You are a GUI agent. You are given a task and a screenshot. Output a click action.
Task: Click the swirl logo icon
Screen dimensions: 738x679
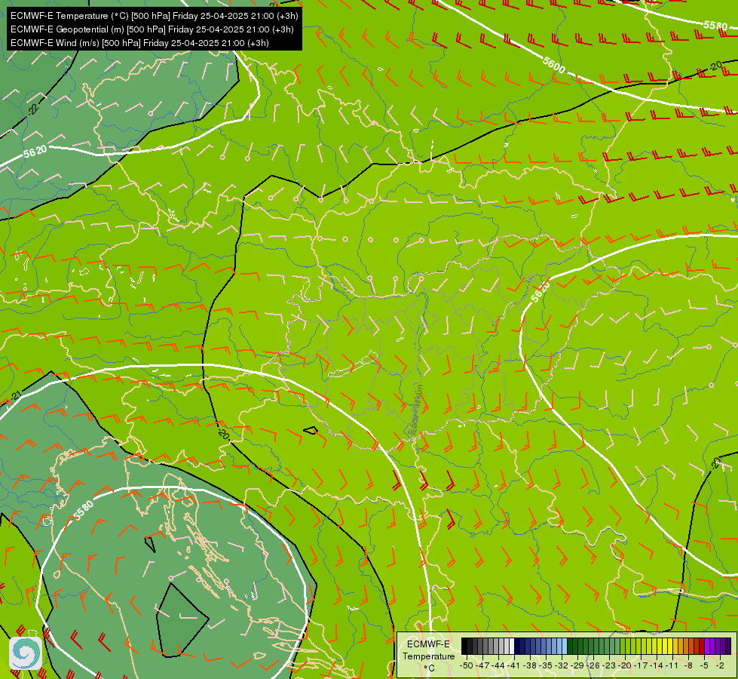pos(26,653)
